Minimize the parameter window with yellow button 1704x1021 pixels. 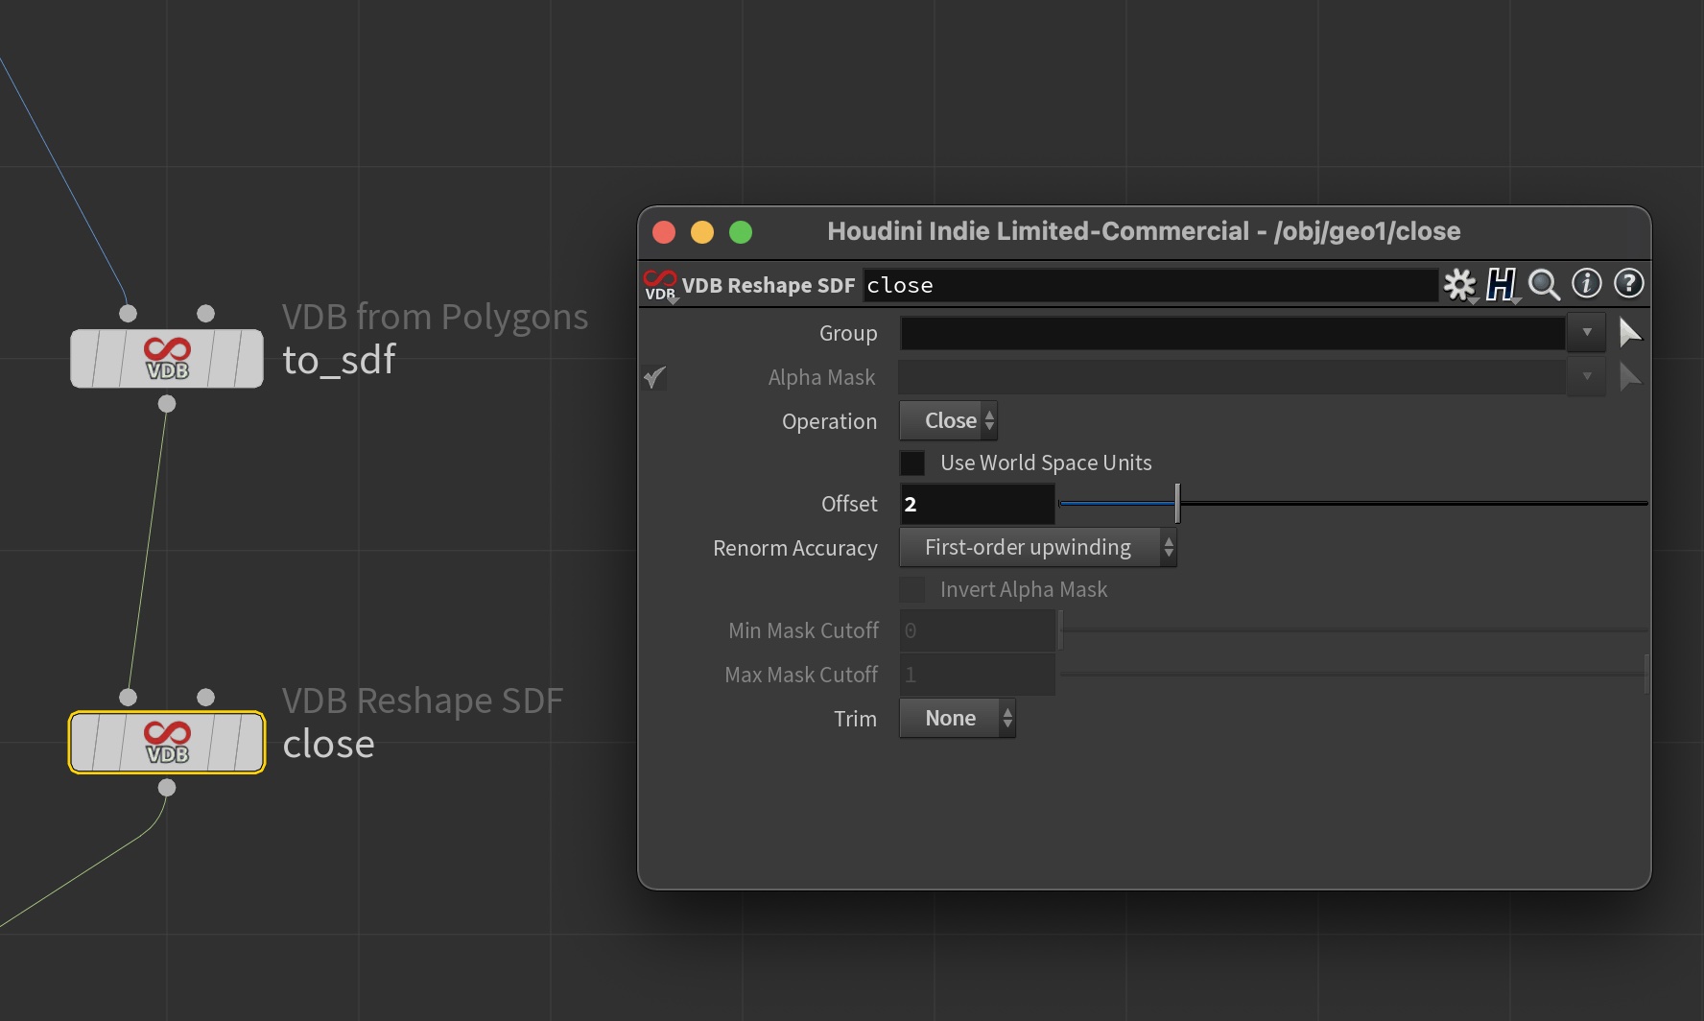pos(702,232)
